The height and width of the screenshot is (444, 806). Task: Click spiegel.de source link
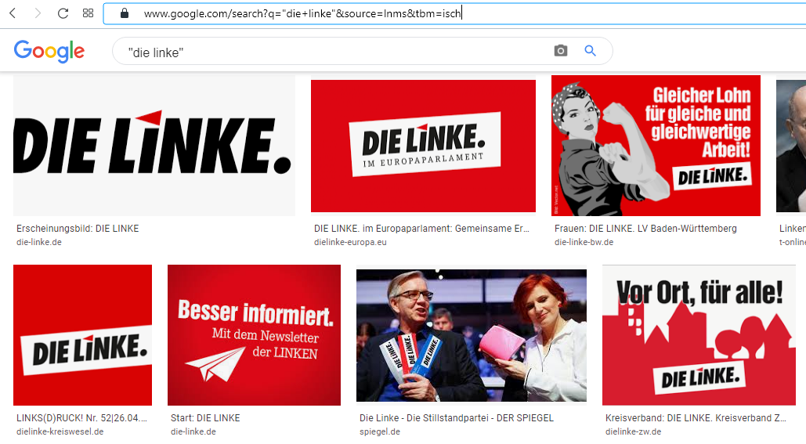380,431
